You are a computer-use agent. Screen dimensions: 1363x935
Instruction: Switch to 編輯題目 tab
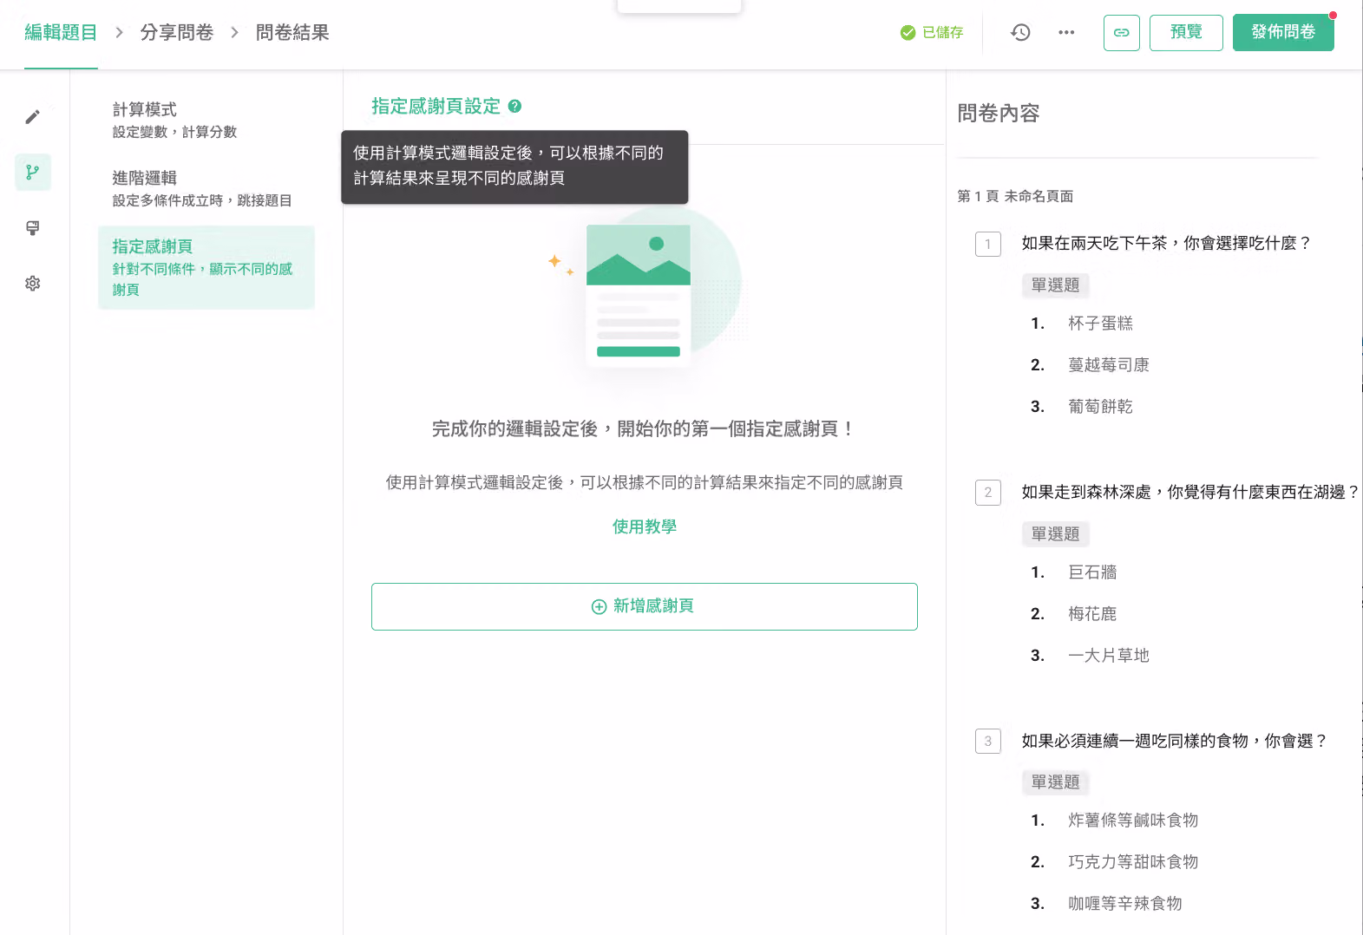(61, 33)
